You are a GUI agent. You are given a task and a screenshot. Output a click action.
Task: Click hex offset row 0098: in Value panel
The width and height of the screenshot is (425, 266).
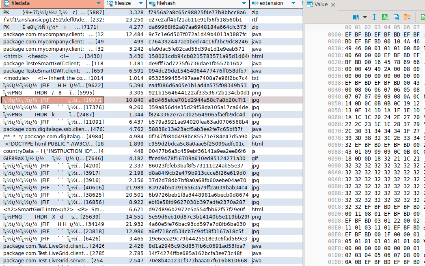[336, 165]
